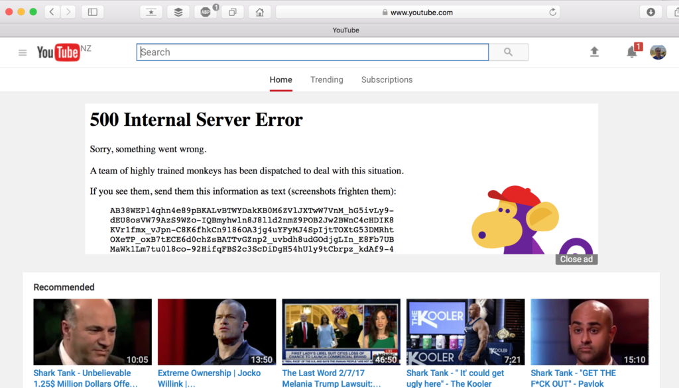
Task: Switch to the Trending tab
Action: click(x=326, y=79)
